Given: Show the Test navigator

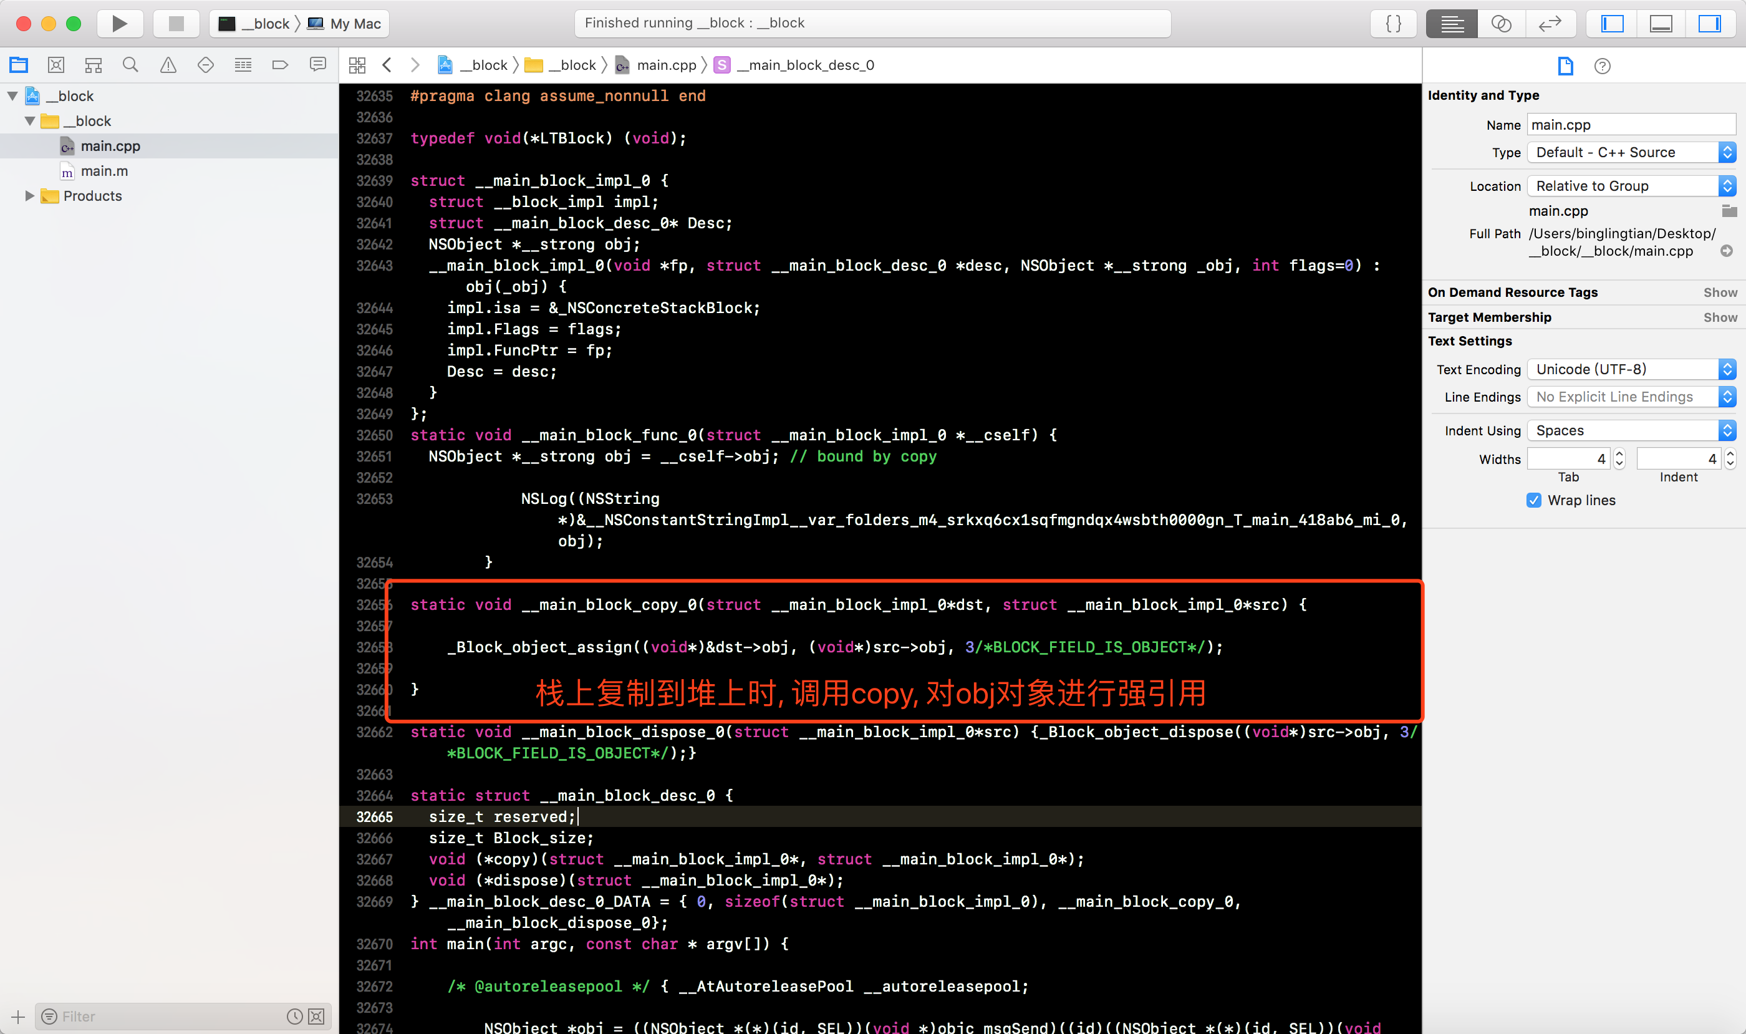Looking at the screenshot, I should click(206, 65).
